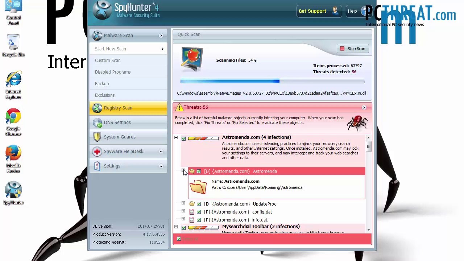Collapse the [D] Astromenda folder details
The width and height of the screenshot is (464, 261).
pyautogui.click(x=183, y=170)
